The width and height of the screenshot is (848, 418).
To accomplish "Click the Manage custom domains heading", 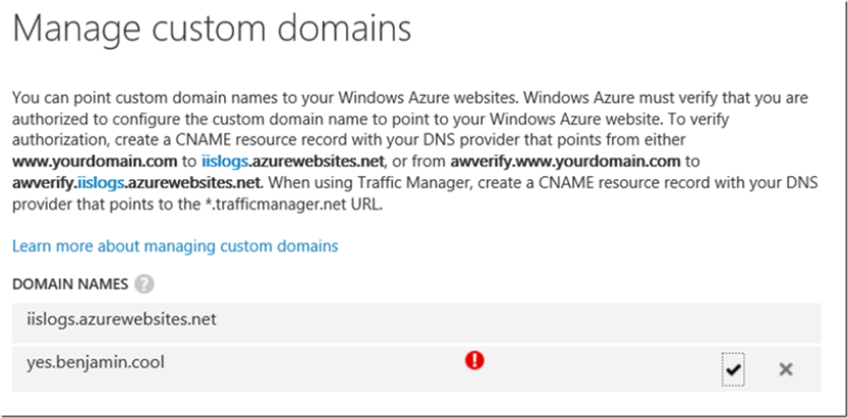I will pyautogui.click(x=212, y=29).
